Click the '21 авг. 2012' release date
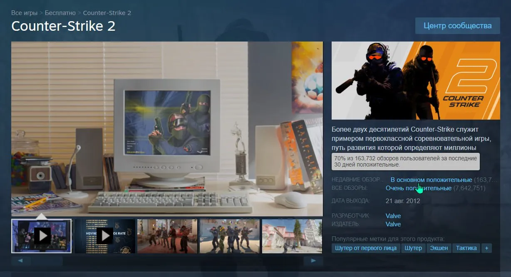511x277 pixels. tap(403, 201)
